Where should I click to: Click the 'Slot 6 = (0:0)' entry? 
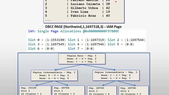pos(41,49)
